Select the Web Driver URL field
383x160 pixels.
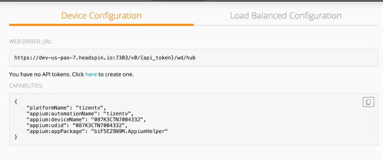(194, 58)
